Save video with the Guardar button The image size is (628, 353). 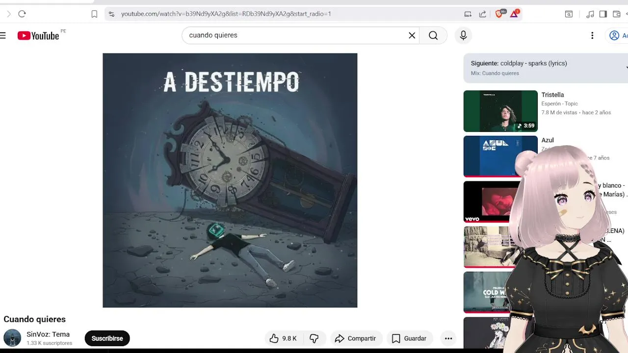click(409, 338)
